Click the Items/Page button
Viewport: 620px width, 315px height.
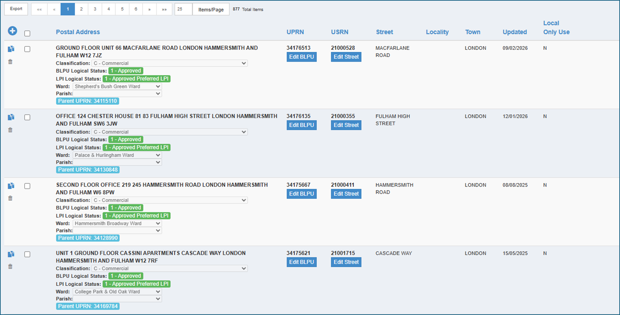(x=211, y=10)
